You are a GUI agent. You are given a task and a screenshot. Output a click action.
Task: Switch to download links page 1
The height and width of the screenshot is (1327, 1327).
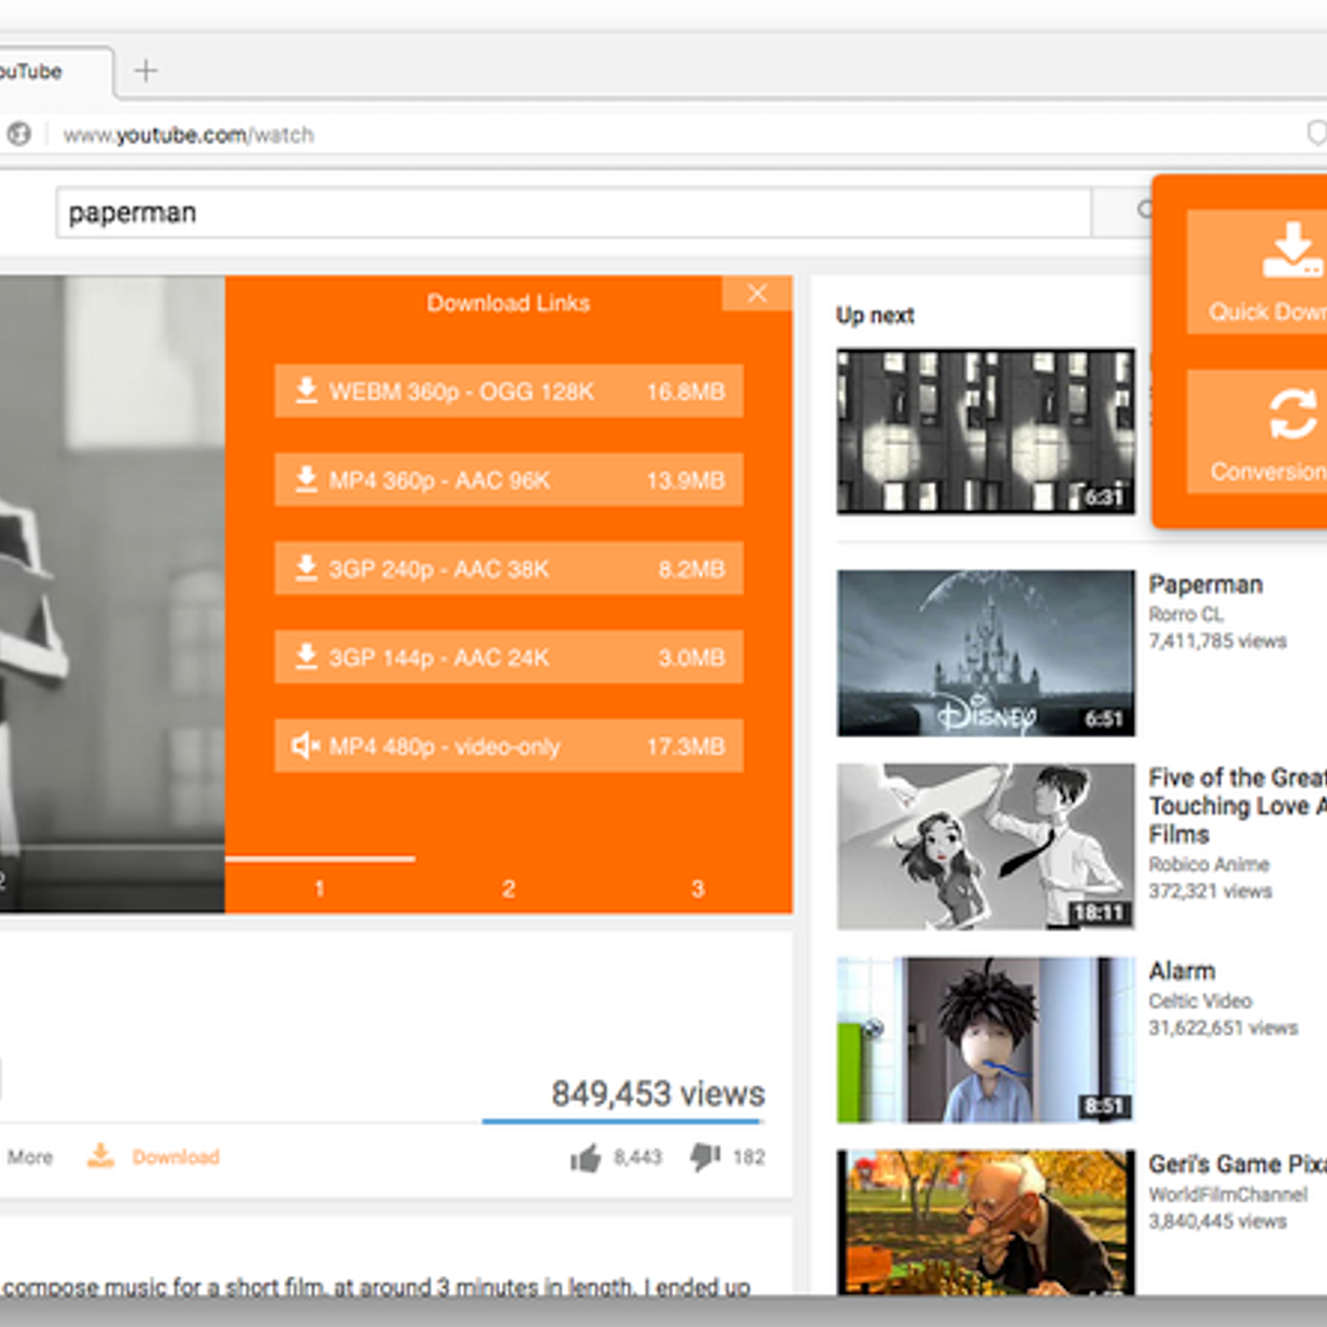coord(319,888)
